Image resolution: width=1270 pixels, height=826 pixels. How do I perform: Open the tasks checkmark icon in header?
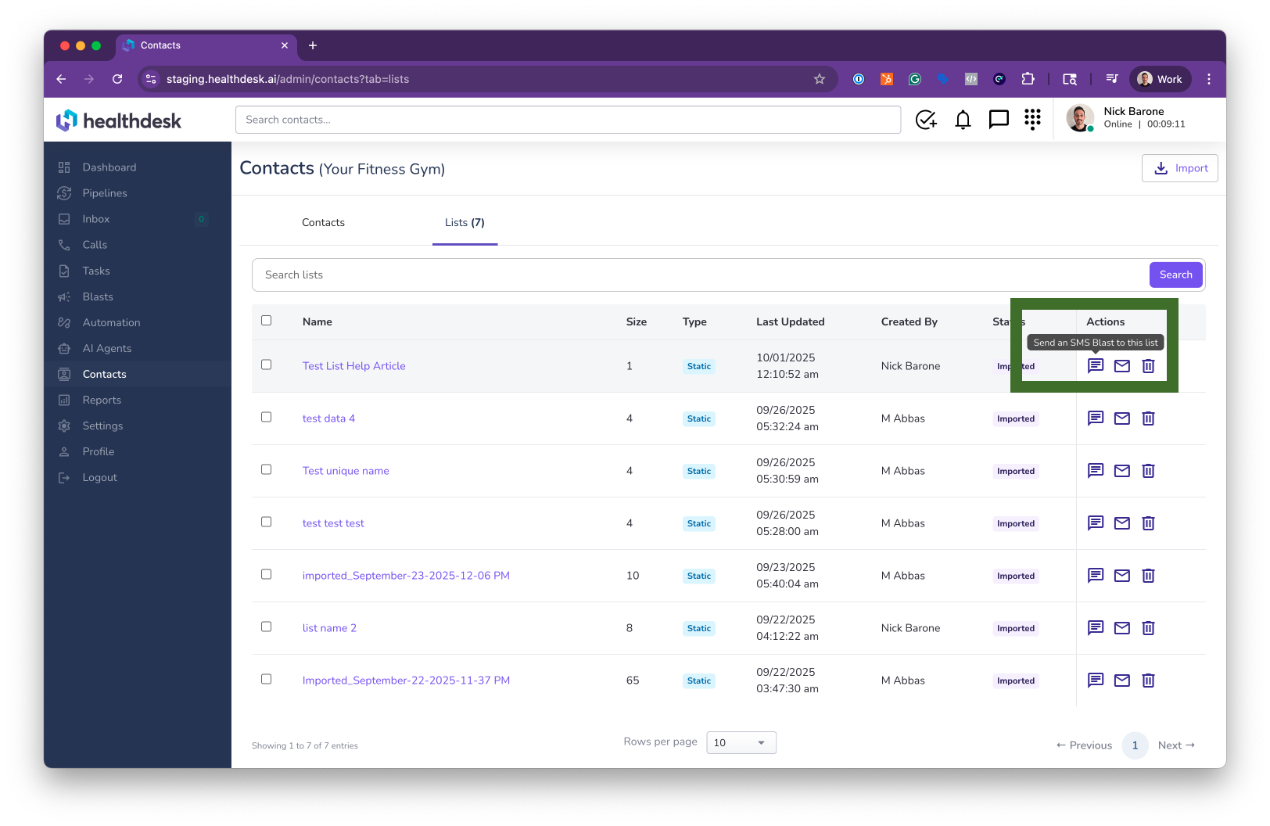926,120
